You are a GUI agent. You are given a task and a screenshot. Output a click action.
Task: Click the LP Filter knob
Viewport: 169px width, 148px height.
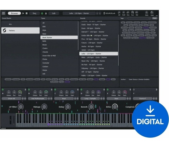[x=21, y=107]
